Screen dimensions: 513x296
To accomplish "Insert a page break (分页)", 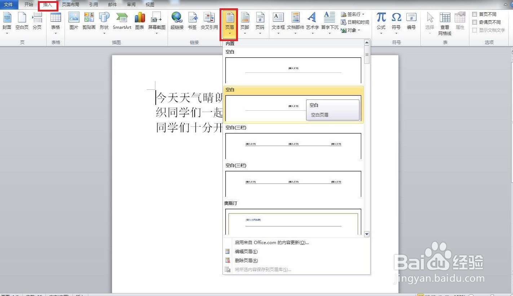I will pyautogui.click(x=37, y=21).
